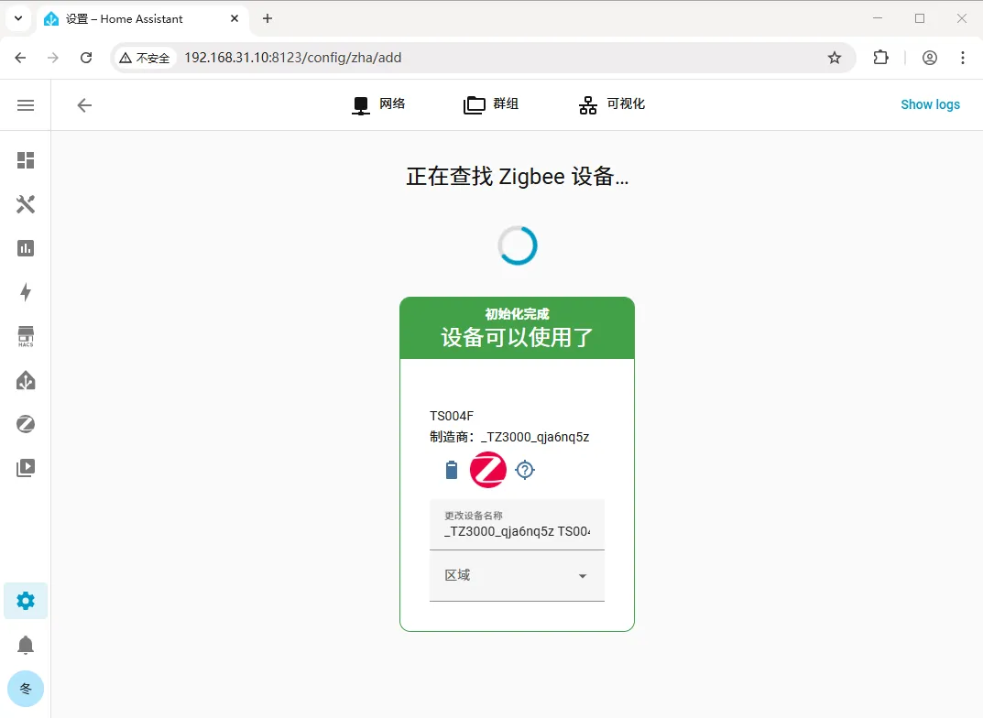
Task: Open the tools (hammer and wrench) sidebar icon
Action: click(x=26, y=204)
